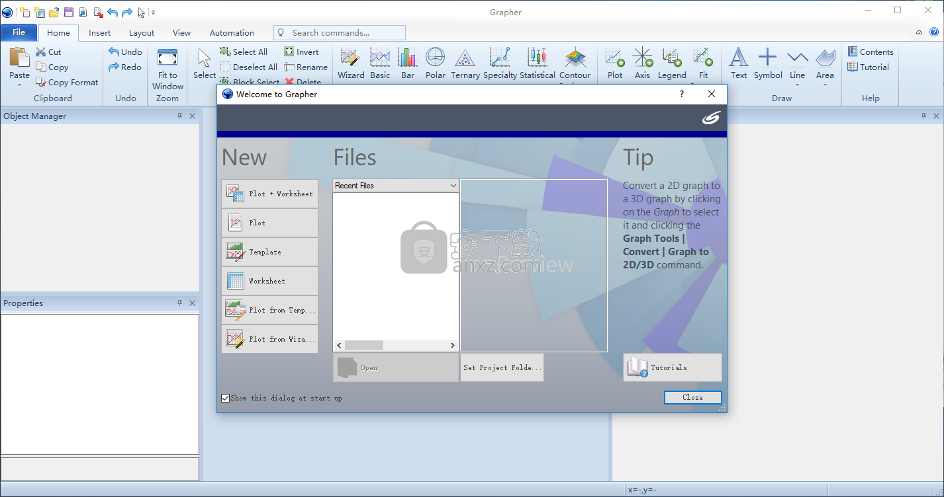Screen dimensions: 944x497
Task: Click the add Legend icon
Action: click(x=672, y=57)
